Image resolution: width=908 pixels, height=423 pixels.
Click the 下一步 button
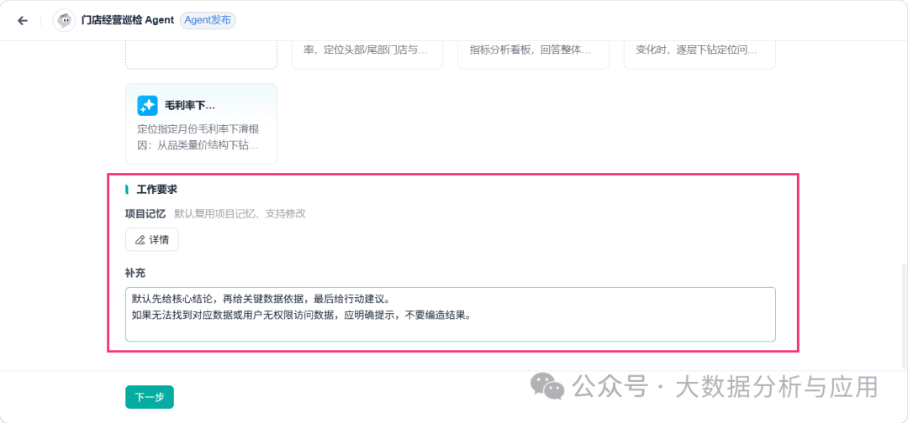150,397
